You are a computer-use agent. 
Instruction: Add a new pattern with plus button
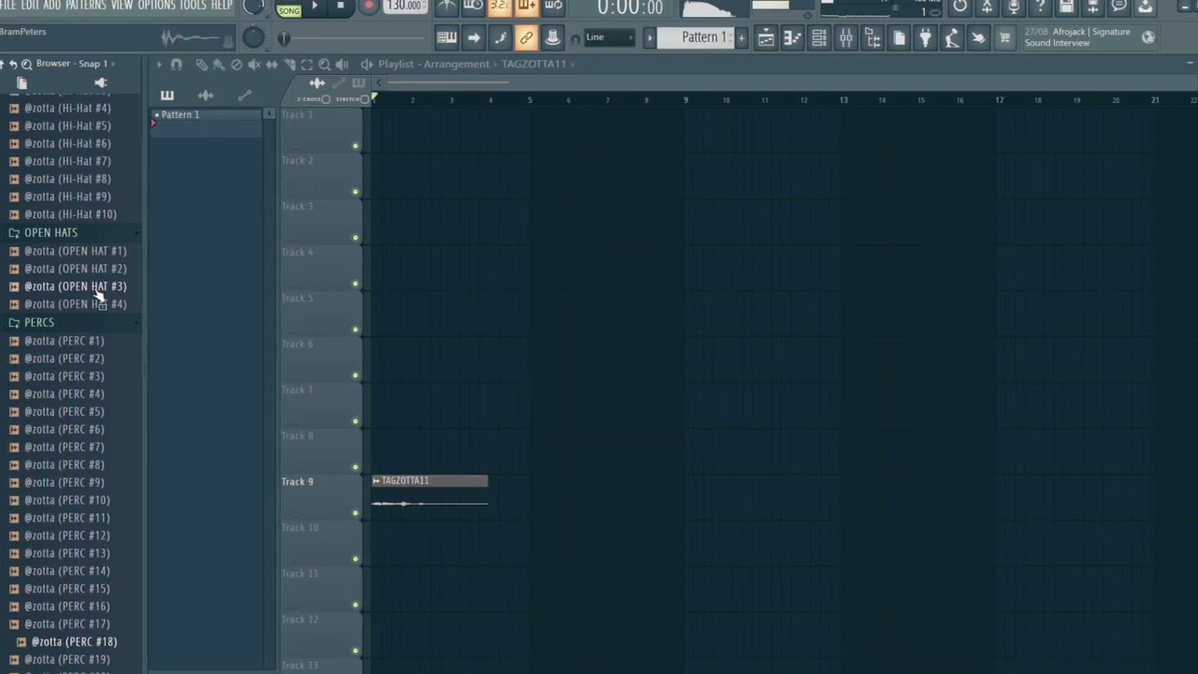tap(741, 37)
